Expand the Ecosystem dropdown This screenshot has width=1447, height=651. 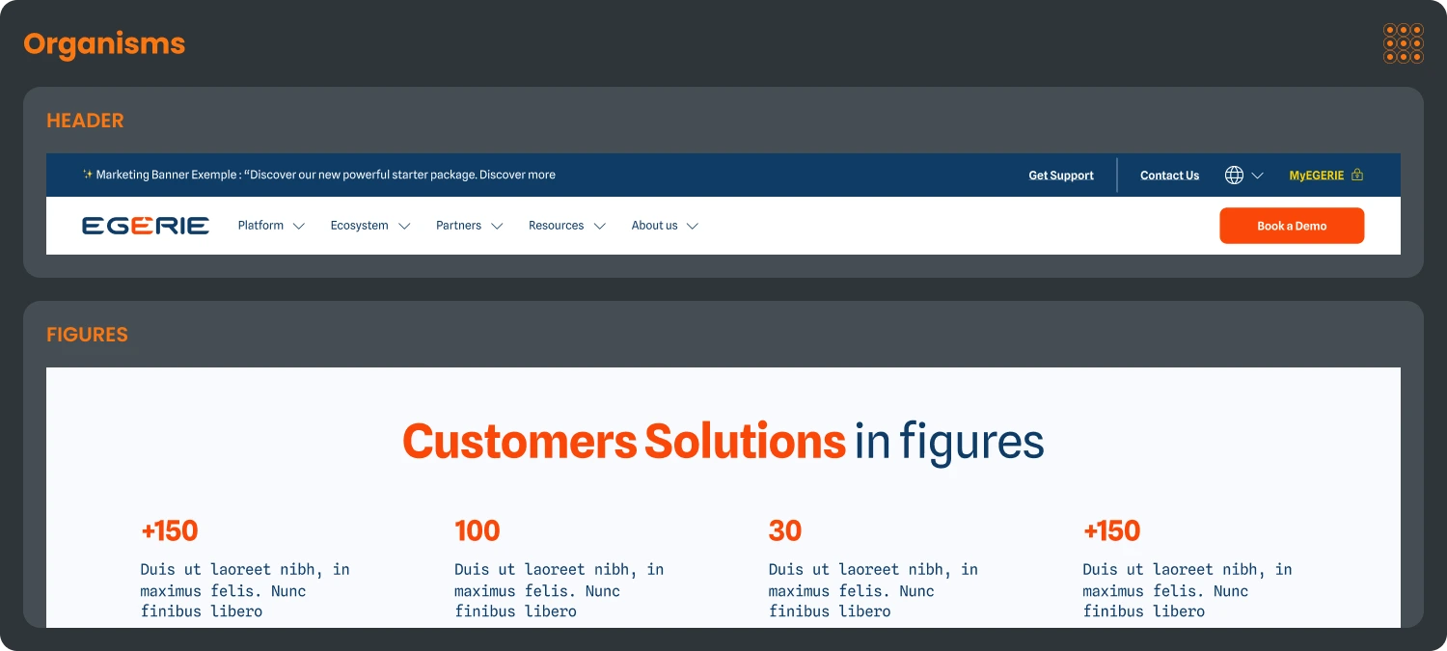(404, 226)
